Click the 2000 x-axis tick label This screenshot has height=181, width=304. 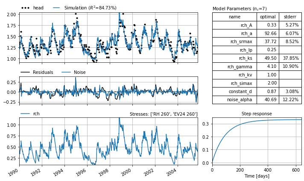[x=126, y=172]
